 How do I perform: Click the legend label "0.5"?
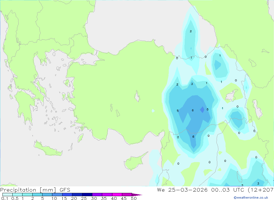pyautogui.click(x=15, y=198)
